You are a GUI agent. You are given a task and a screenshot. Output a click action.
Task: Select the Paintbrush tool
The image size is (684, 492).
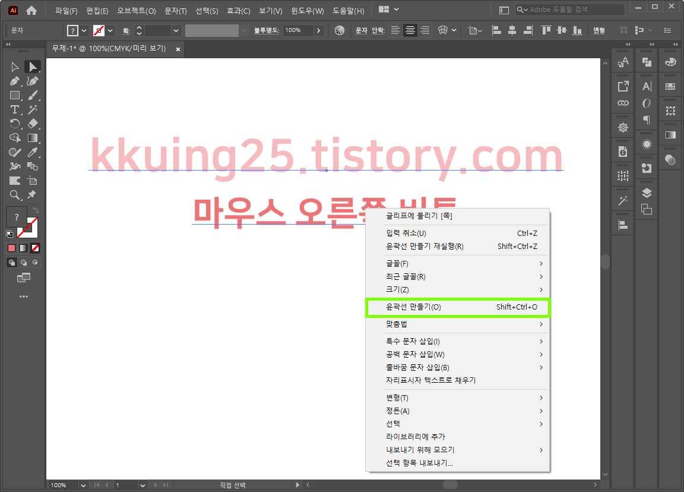tap(32, 95)
